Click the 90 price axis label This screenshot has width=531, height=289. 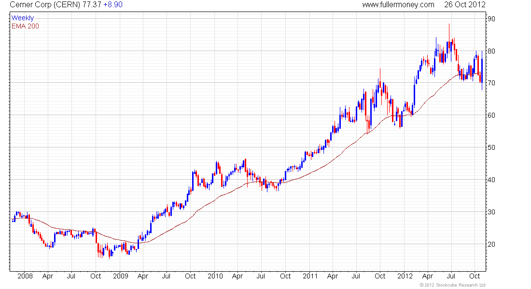click(491, 19)
